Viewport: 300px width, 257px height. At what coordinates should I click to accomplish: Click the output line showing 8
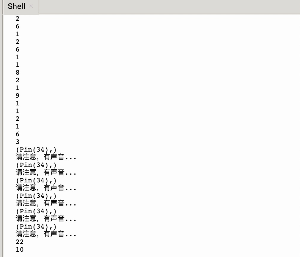18,73
